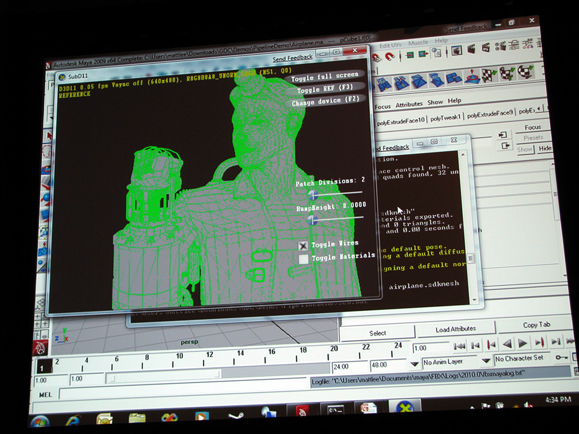Click the BumpHeight slider handle

point(313,220)
